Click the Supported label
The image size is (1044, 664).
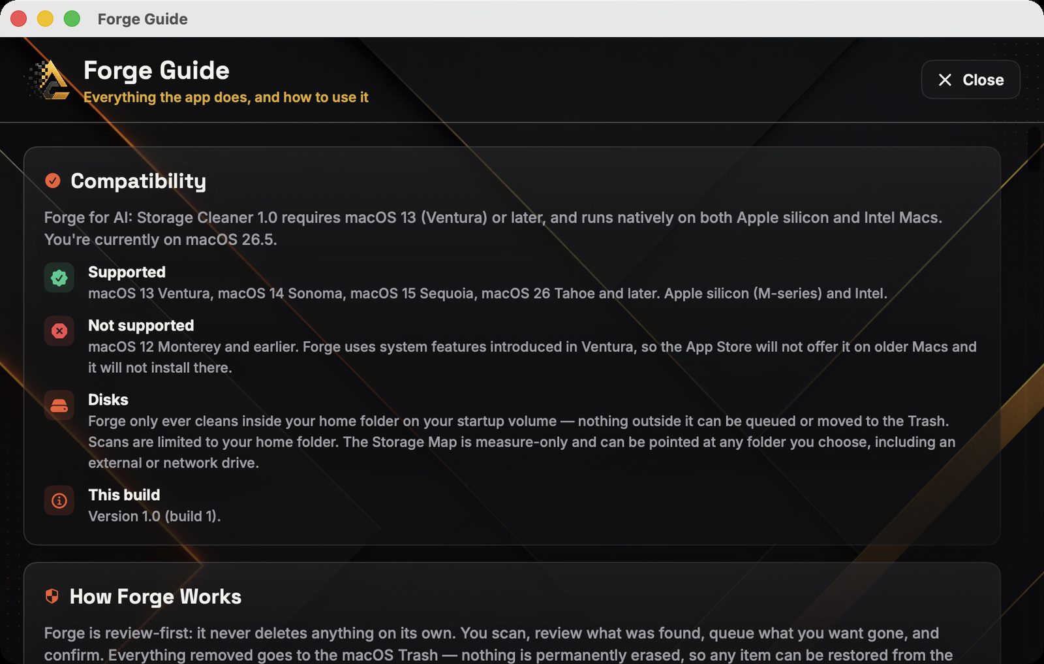127,272
